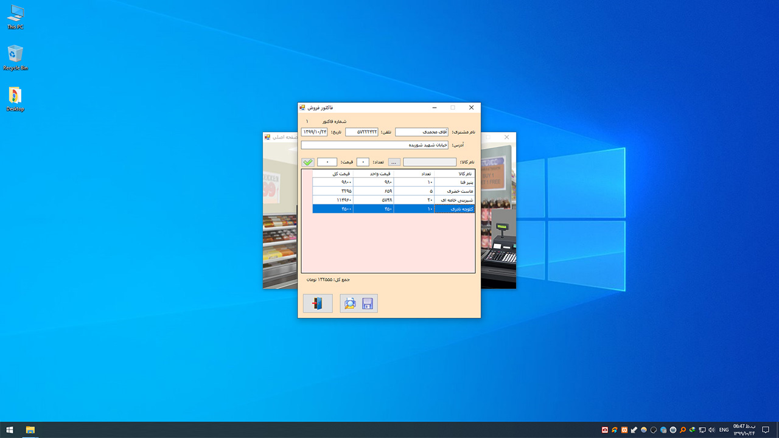Click the invoice number label 'شماره فاکتور'

(335, 121)
